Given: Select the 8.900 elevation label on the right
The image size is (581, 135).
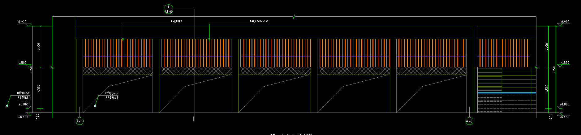Looking at the screenshot, I should 565,22.
